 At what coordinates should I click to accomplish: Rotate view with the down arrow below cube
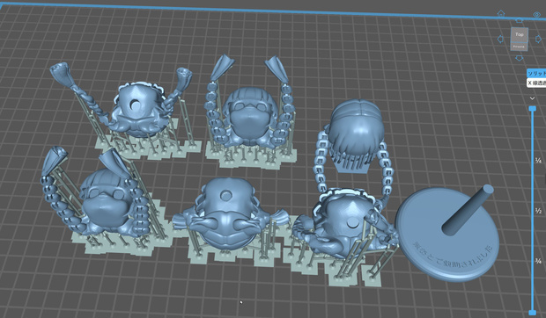coord(520,58)
